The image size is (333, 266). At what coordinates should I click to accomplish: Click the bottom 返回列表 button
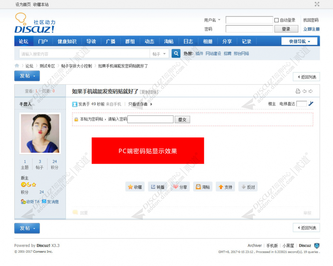point(306,228)
